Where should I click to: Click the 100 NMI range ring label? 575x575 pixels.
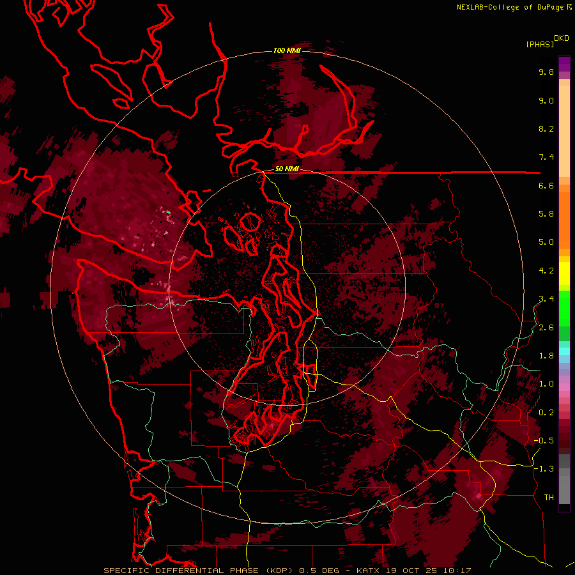(x=287, y=50)
